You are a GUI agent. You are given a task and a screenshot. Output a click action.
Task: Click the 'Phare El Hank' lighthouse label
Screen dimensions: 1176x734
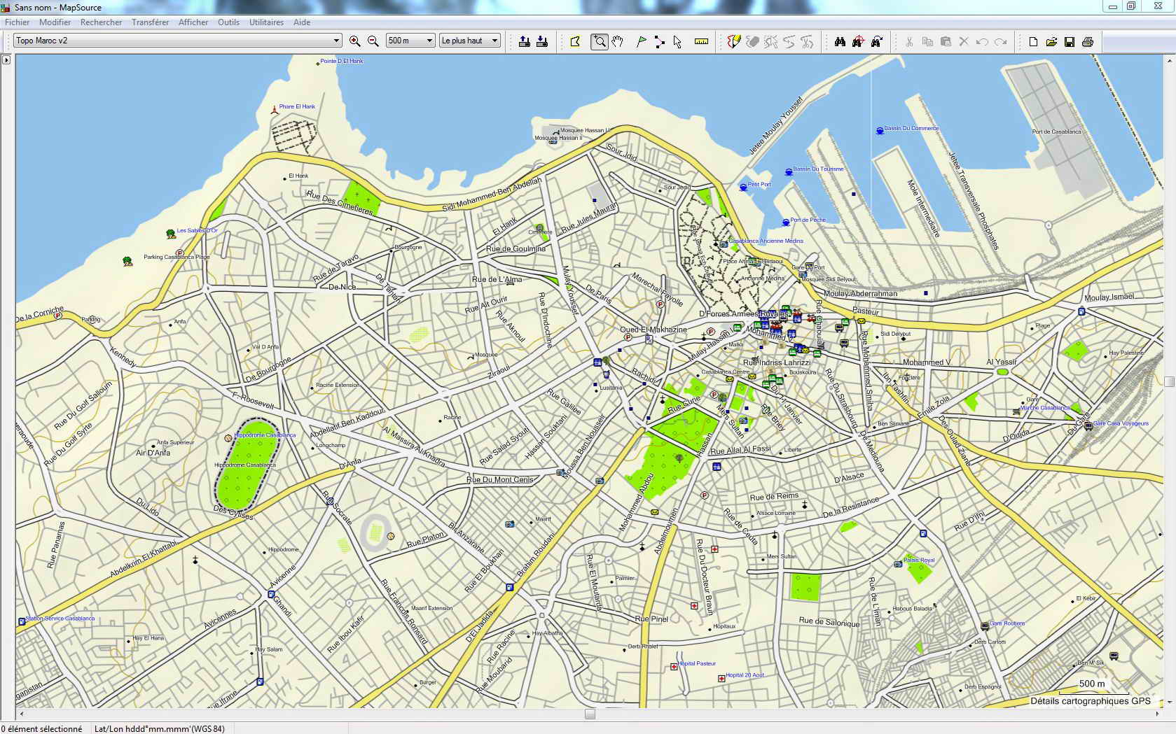pos(297,107)
